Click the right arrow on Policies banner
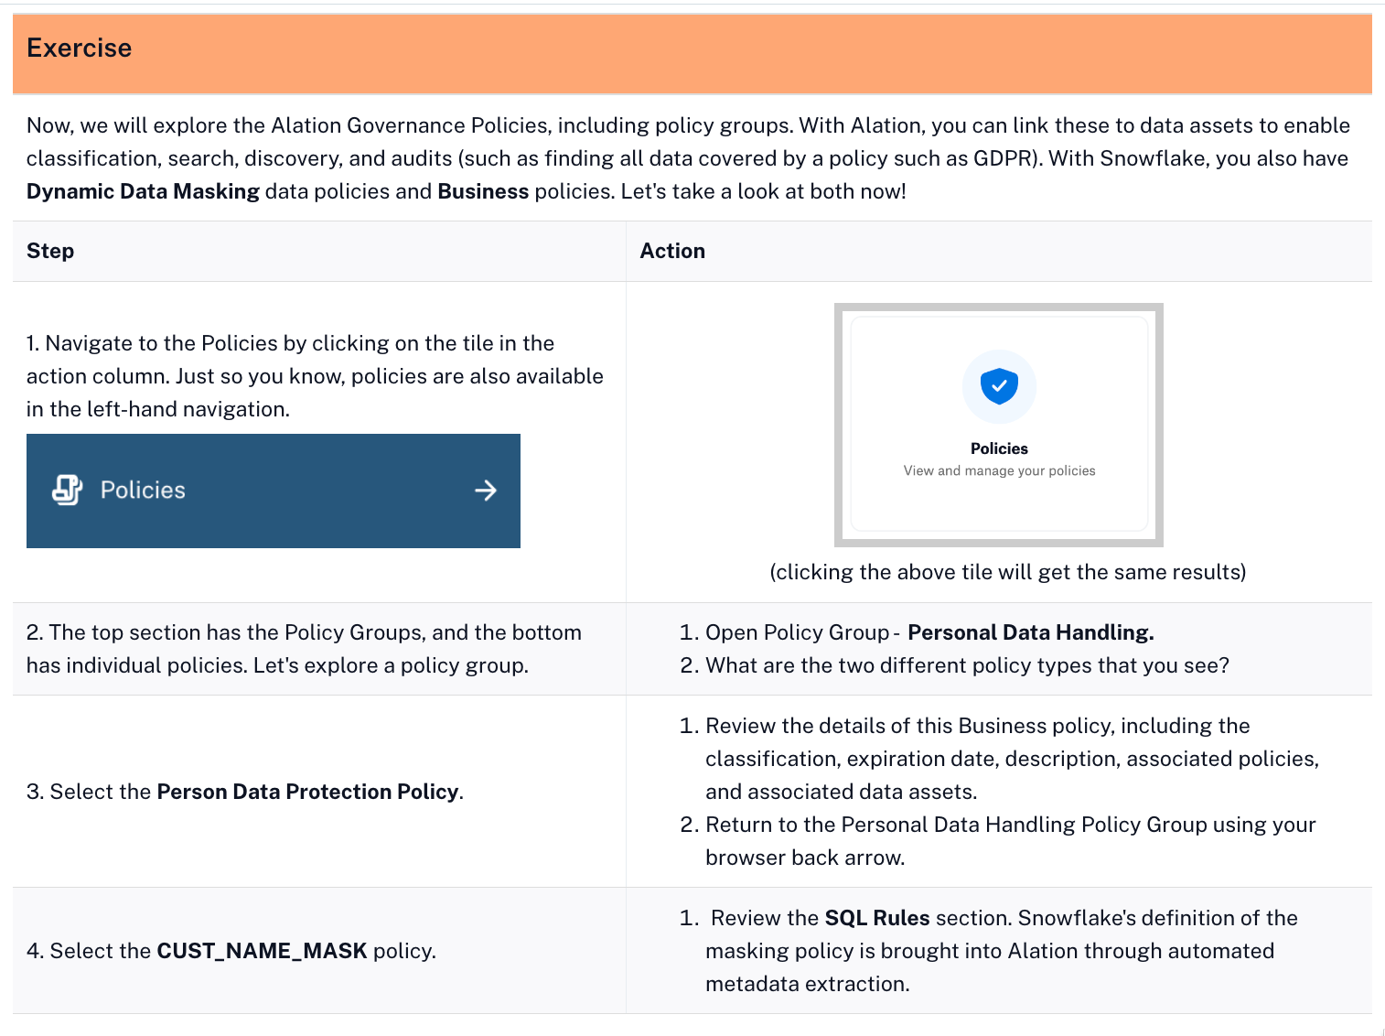Screen dimensions: 1385x1036 486,491
